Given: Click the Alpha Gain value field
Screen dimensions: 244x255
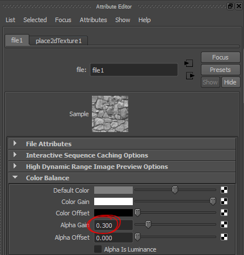Looking at the screenshot, I should click(113, 225).
